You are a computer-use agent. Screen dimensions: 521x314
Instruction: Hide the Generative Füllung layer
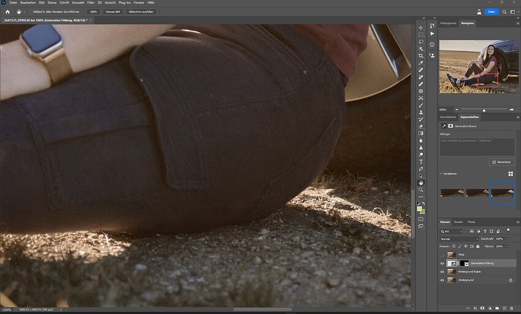point(442,263)
